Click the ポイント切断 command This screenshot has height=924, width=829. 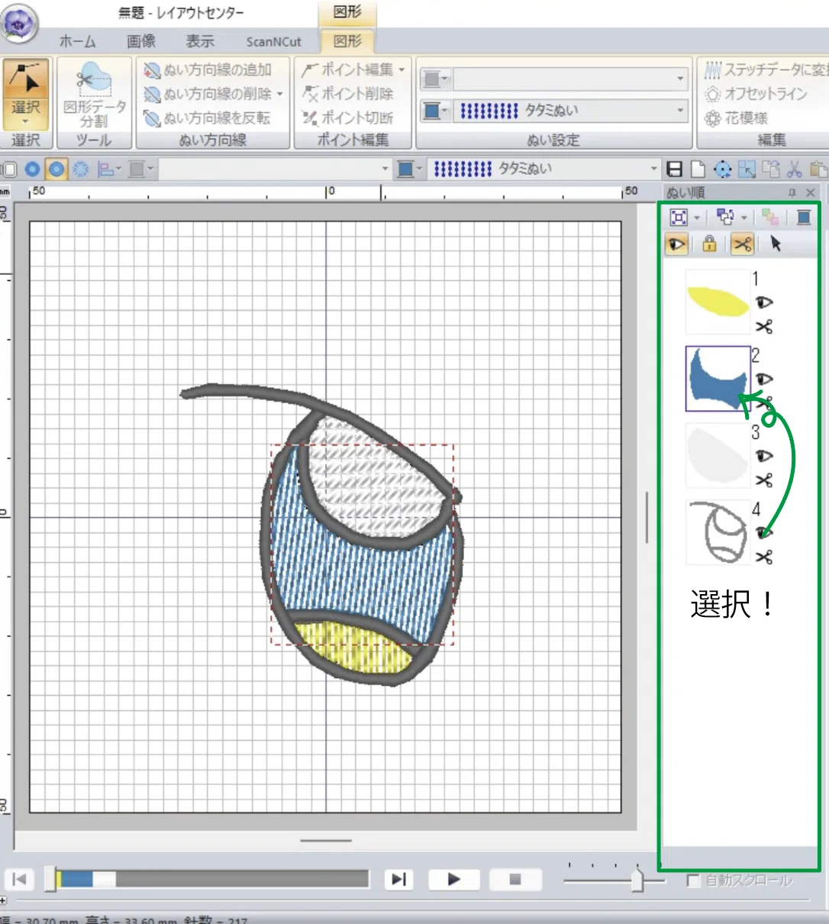(347, 118)
